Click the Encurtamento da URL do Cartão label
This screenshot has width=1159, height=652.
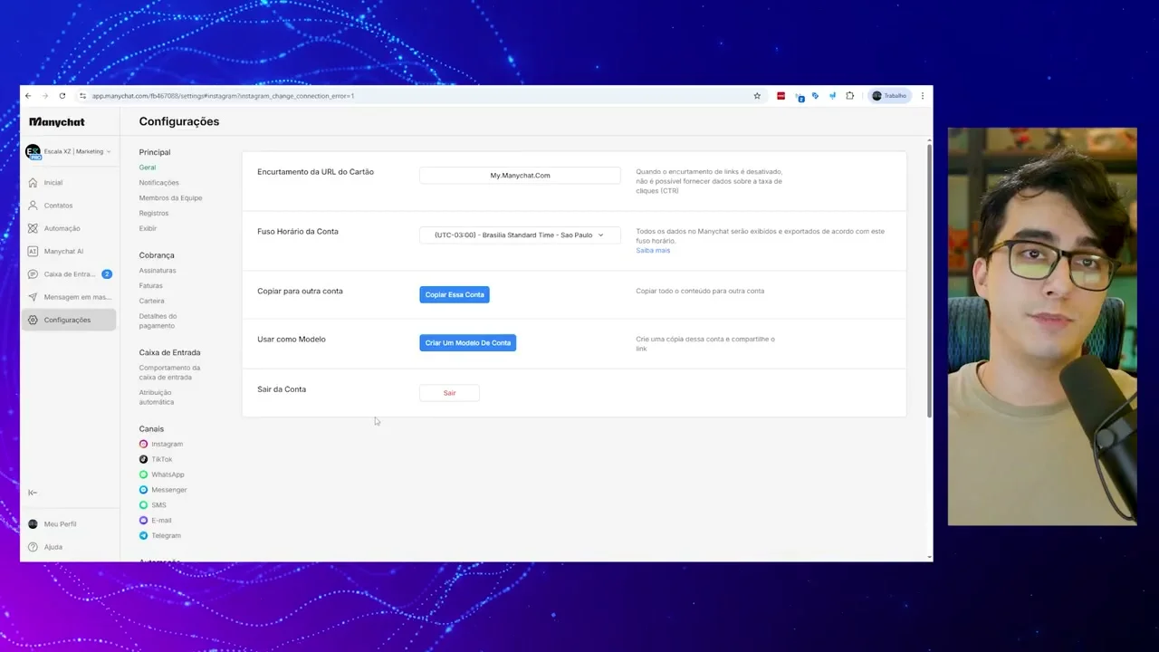point(315,172)
